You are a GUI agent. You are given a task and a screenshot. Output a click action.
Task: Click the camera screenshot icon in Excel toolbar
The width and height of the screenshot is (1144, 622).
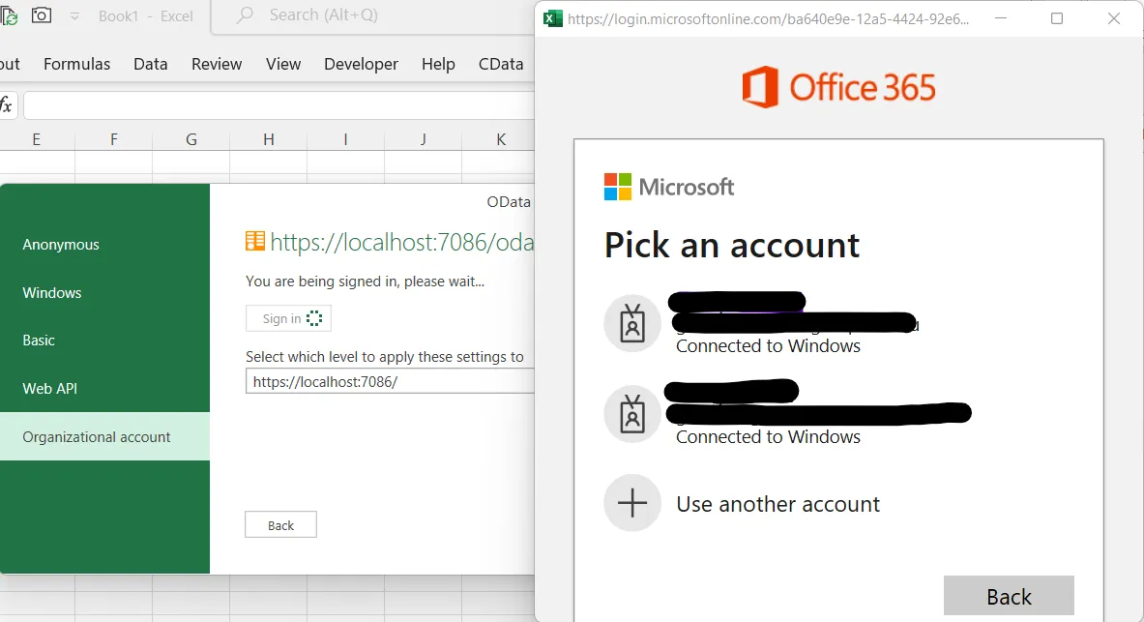click(42, 15)
